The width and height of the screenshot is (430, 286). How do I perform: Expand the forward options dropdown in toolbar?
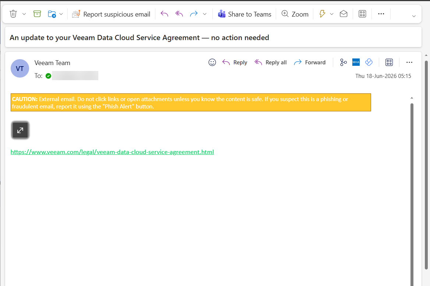(205, 14)
